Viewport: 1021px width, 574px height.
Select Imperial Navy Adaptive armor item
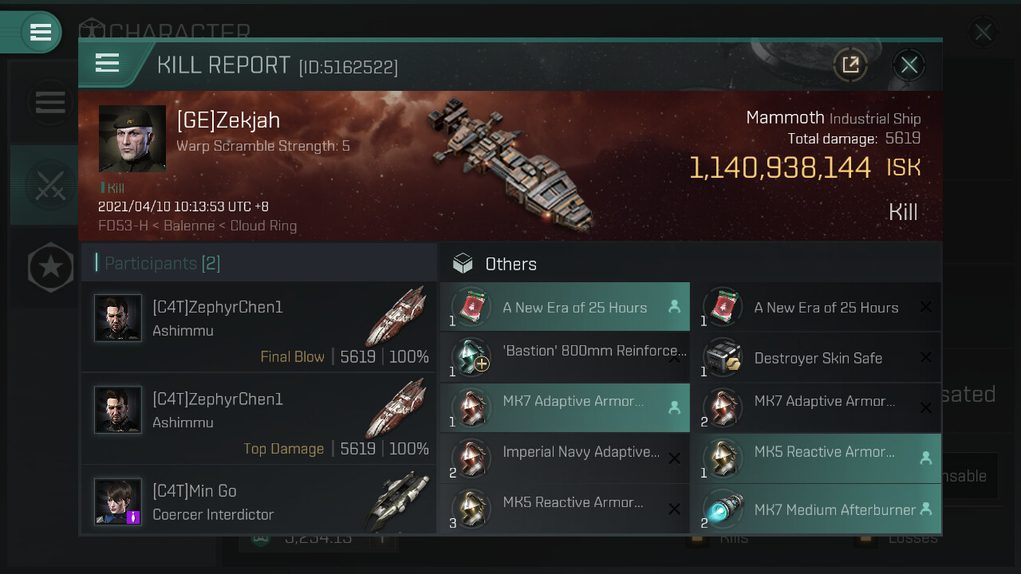pyautogui.click(x=565, y=458)
